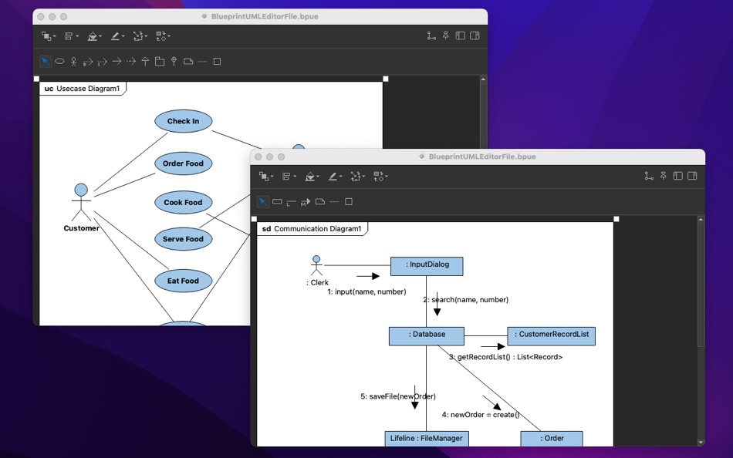Viewport: 733px width, 458px height.
Task: Select the Lifeline : FileManager box
Action: [x=427, y=439]
